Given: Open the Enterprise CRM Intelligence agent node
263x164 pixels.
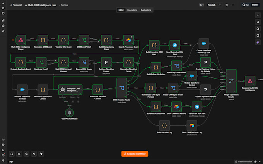Looking at the screenshot, I should (x=70, y=90).
